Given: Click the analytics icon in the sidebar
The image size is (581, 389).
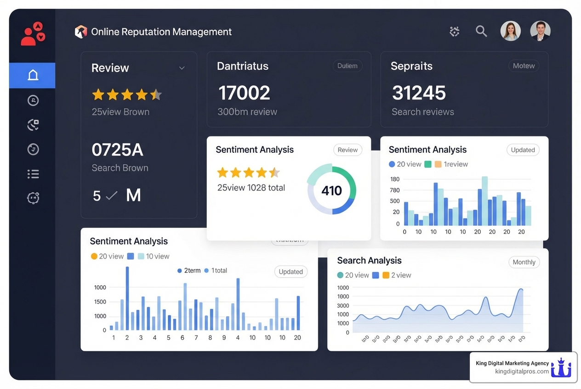Looking at the screenshot, I should (x=33, y=124).
